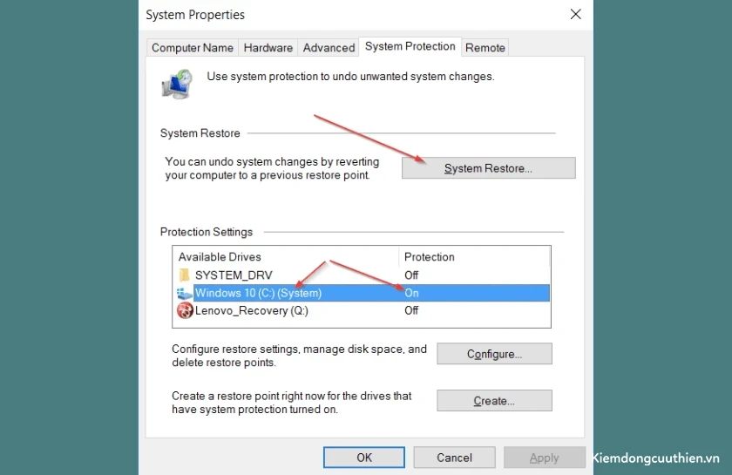Screen dimensions: 732x475
Task: Click the Create restore point button
Action: pyautogui.click(x=494, y=401)
